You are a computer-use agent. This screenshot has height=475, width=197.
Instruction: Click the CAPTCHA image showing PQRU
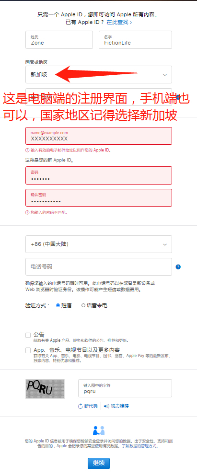tap(45, 389)
